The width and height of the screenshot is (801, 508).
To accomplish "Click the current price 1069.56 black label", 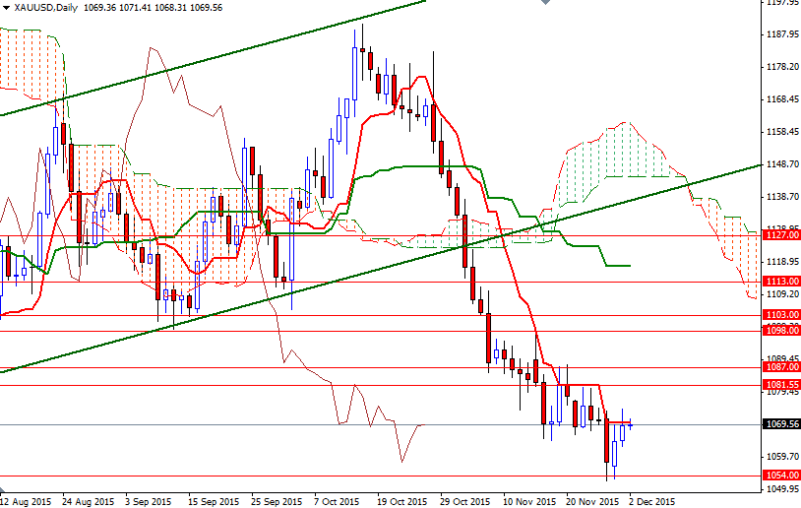I will 781,424.
